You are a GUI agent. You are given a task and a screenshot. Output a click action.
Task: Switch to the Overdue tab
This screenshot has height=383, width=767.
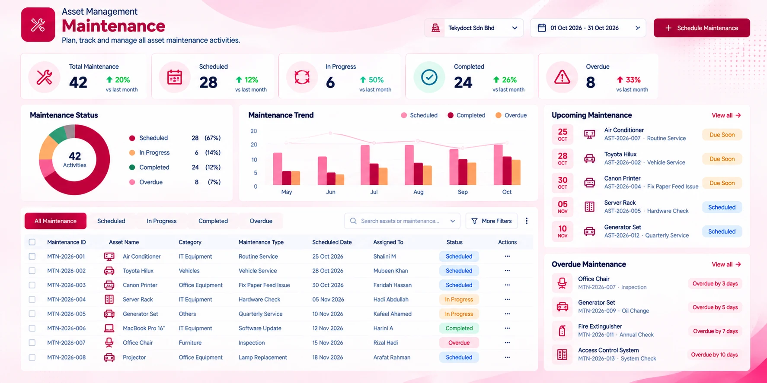pos(261,221)
